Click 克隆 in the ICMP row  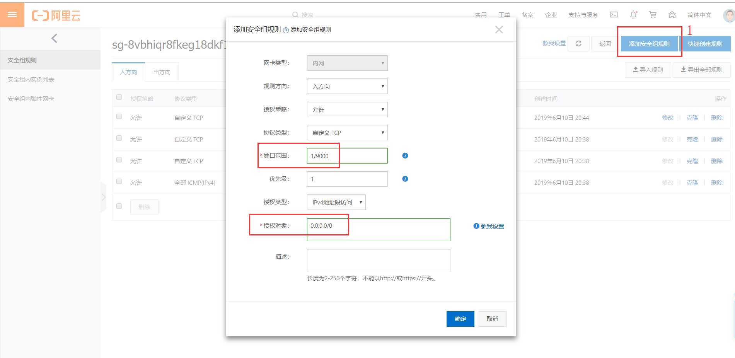pyautogui.click(x=692, y=182)
